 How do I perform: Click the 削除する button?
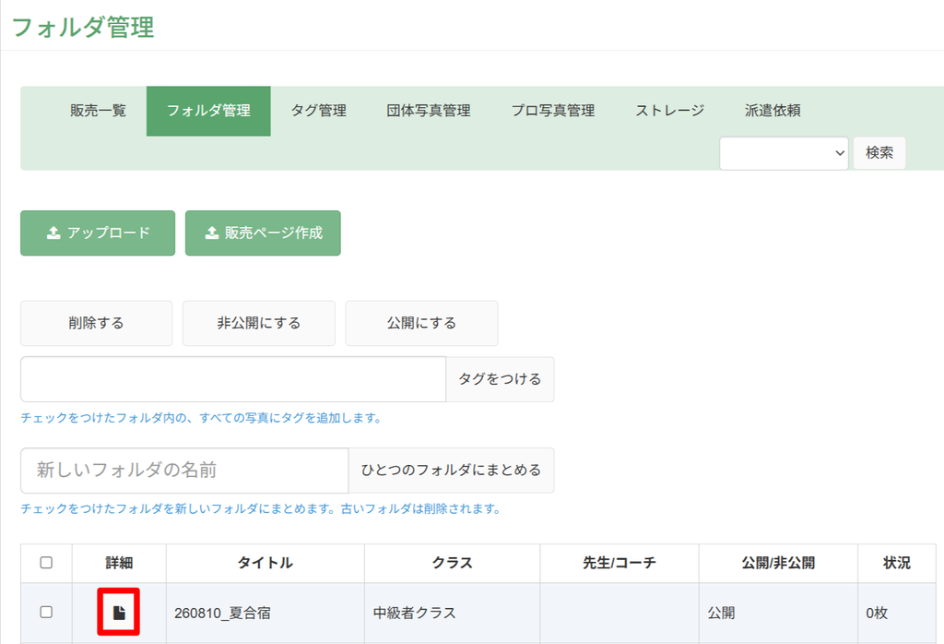(96, 324)
